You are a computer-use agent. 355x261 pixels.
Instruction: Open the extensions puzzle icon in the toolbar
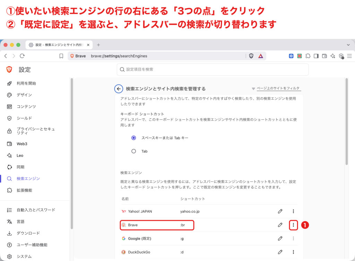[x=308, y=56]
